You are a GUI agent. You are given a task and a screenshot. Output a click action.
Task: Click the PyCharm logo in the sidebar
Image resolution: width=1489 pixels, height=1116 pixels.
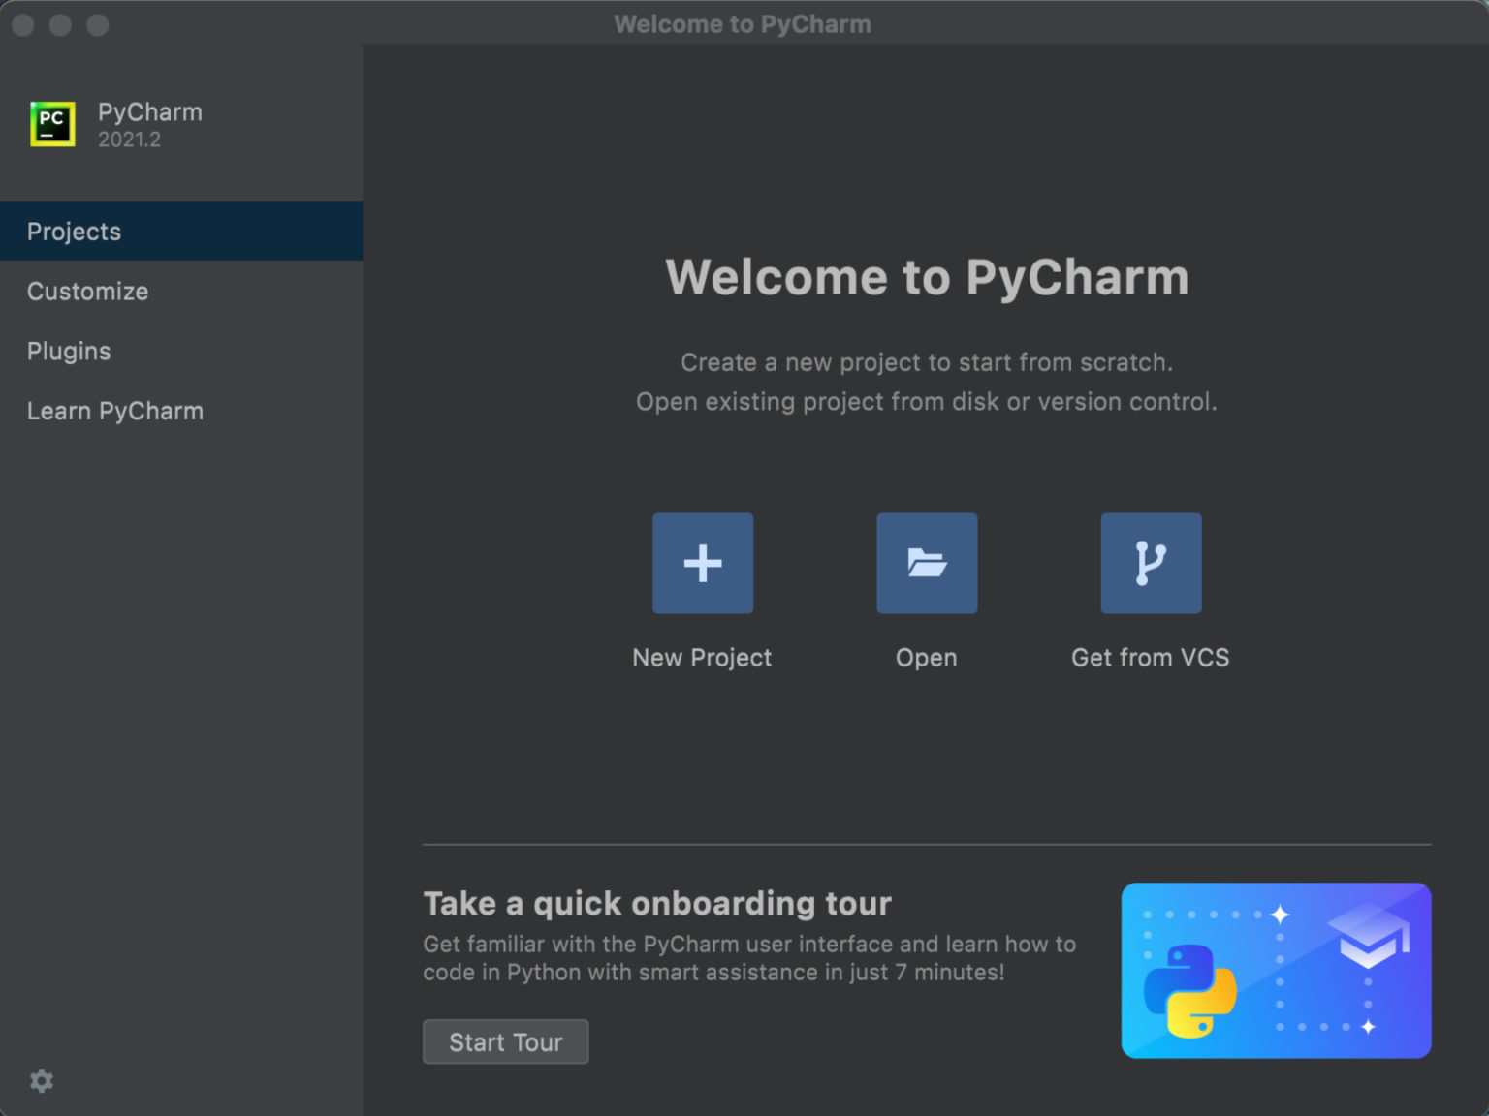52,124
